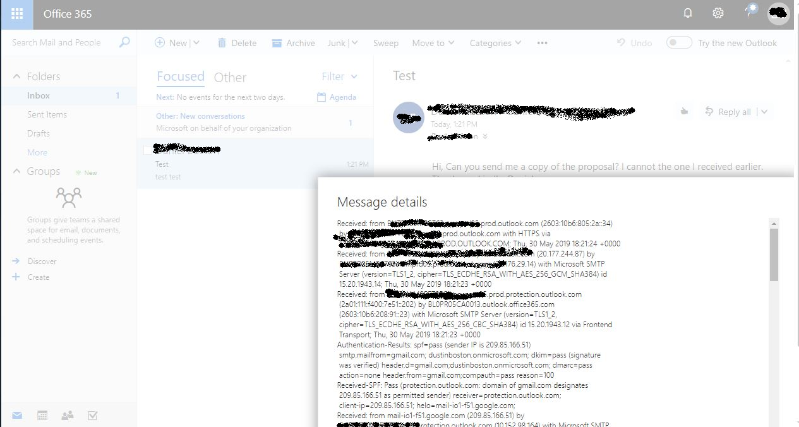Click the Delete trash icon
Image resolution: width=799 pixels, height=427 pixels.
222,43
